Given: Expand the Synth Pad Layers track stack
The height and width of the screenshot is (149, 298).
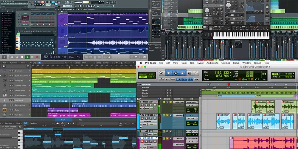Looking at the screenshot, I should point(1,76).
